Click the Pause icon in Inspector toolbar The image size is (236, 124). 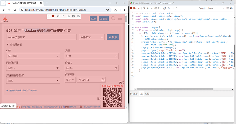172,8
